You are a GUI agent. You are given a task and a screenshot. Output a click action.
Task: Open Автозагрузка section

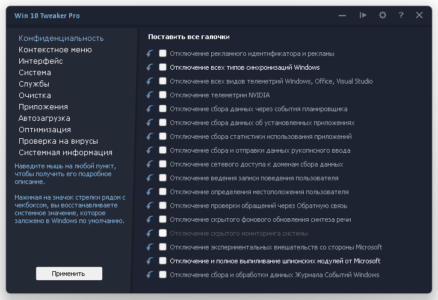click(x=45, y=118)
